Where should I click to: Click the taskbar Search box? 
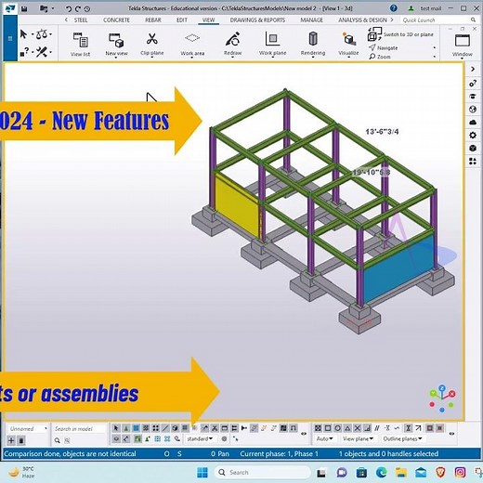tap(263, 473)
